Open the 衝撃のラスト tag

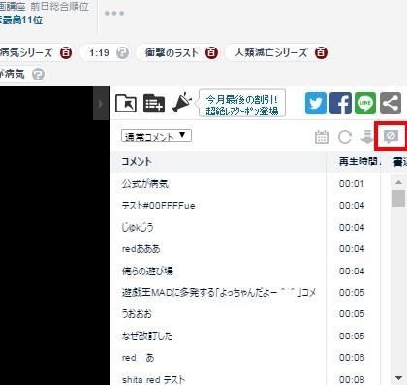point(172,52)
